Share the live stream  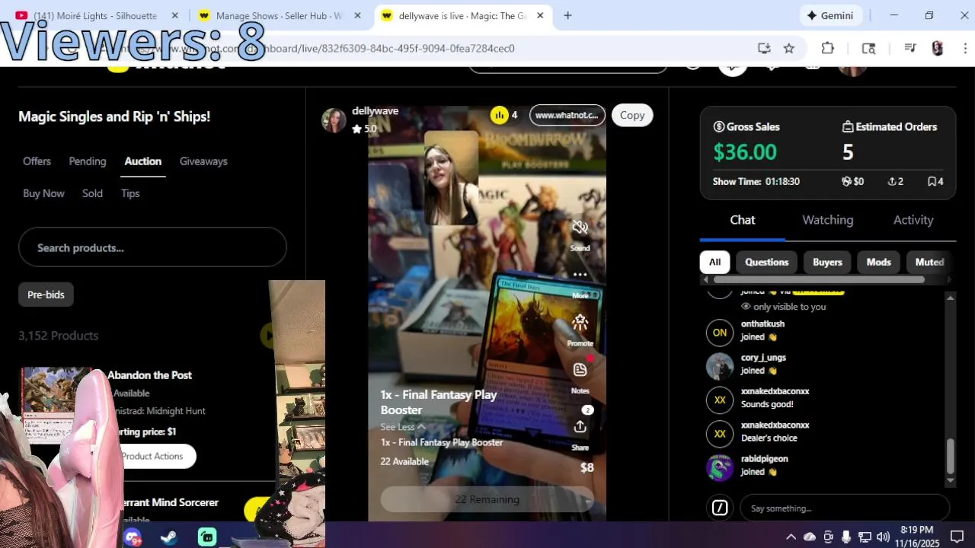pyautogui.click(x=580, y=427)
